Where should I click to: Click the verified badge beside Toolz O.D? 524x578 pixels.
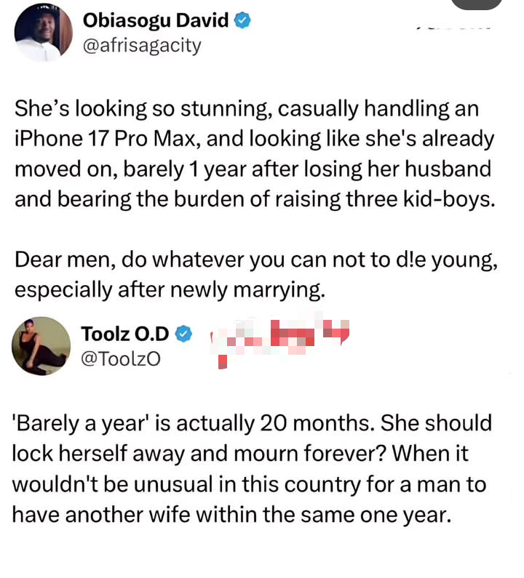[x=185, y=334]
